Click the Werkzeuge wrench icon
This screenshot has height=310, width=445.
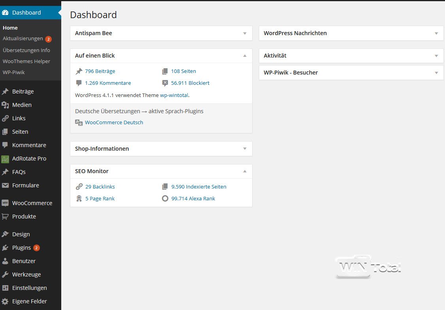coord(5,275)
